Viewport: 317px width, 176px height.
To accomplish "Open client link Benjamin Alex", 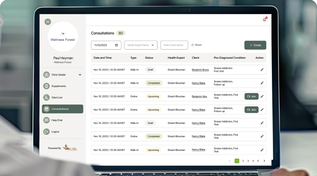I will tap(199, 97).
